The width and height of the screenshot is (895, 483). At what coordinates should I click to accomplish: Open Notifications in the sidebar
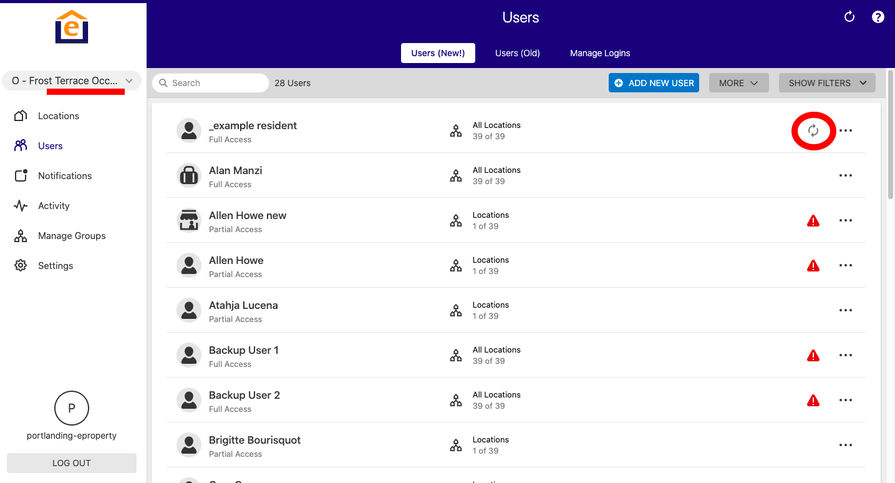(65, 175)
